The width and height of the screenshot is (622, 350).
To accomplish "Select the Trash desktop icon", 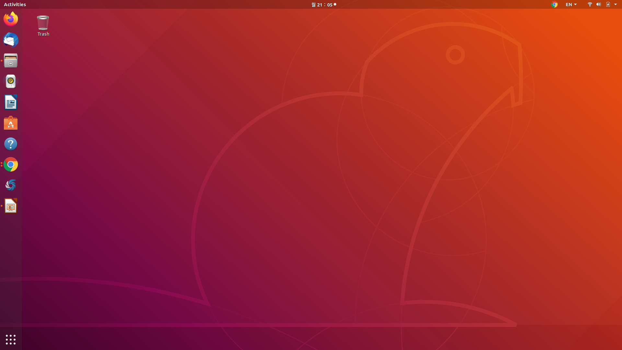I will (x=43, y=26).
